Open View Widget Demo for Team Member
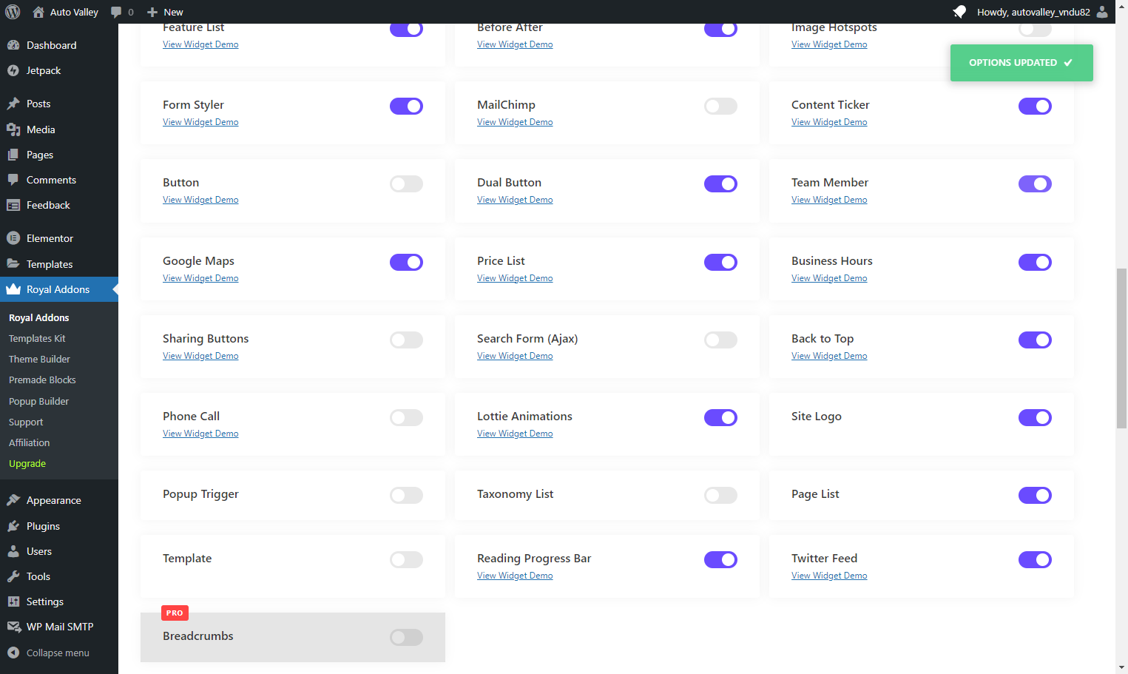The width and height of the screenshot is (1128, 674). (x=829, y=200)
